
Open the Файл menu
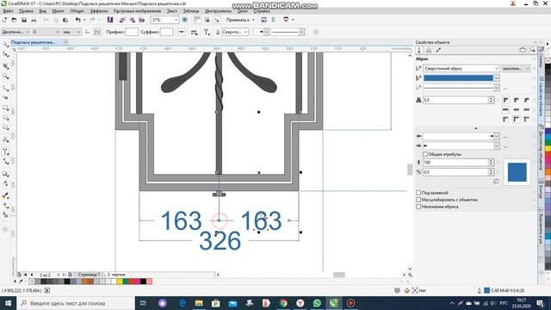coord(8,11)
